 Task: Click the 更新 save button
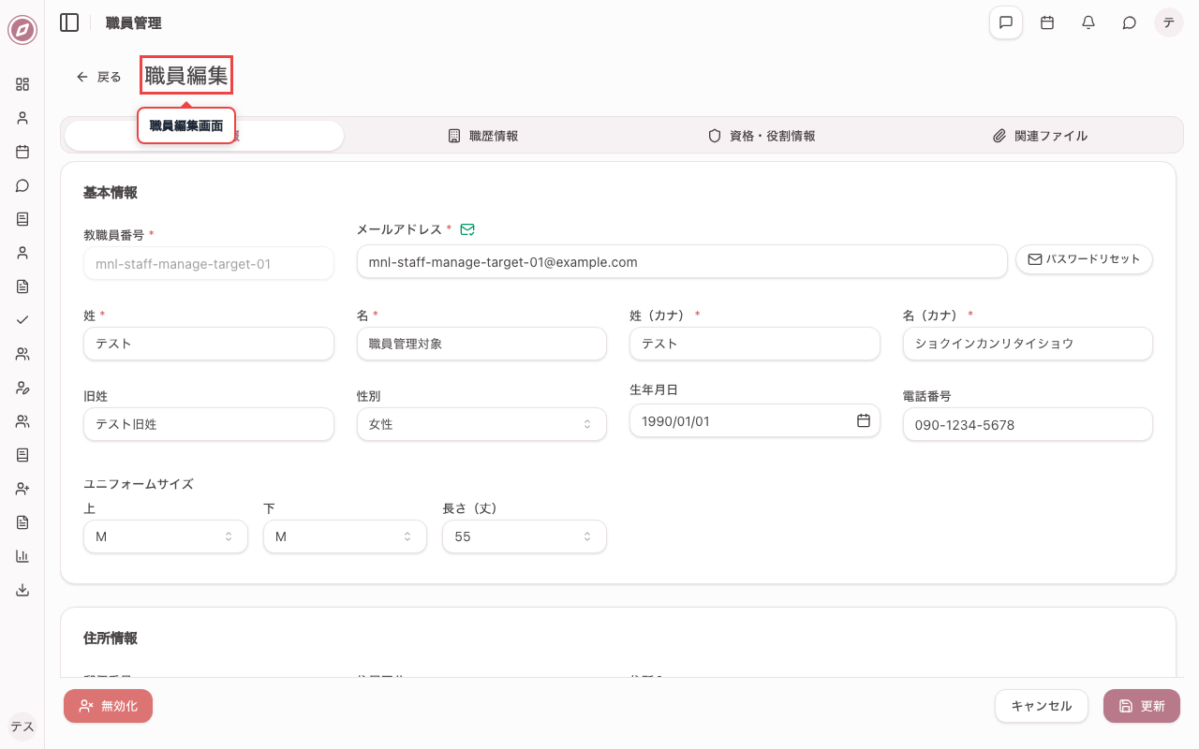[x=1142, y=706]
